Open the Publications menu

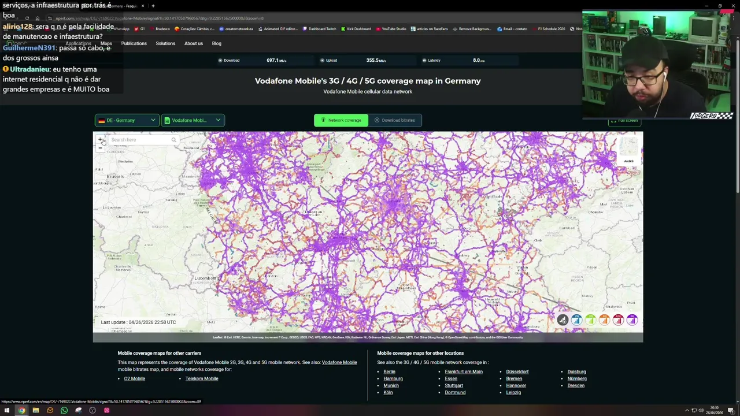[x=134, y=43]
